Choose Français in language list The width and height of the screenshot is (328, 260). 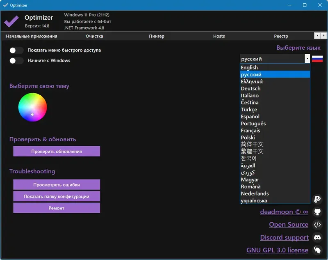pyautogui.click(x=275, y=131)
